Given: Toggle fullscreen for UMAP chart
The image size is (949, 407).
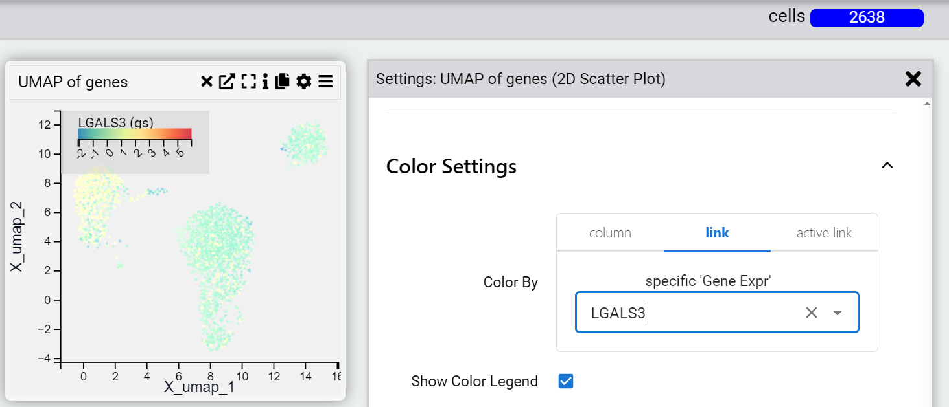Looking at the screenshot, I should tap(248, 82).
